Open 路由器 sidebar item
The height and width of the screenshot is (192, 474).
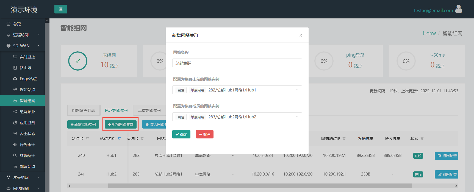pyautogui.click(x=22, y=68)
